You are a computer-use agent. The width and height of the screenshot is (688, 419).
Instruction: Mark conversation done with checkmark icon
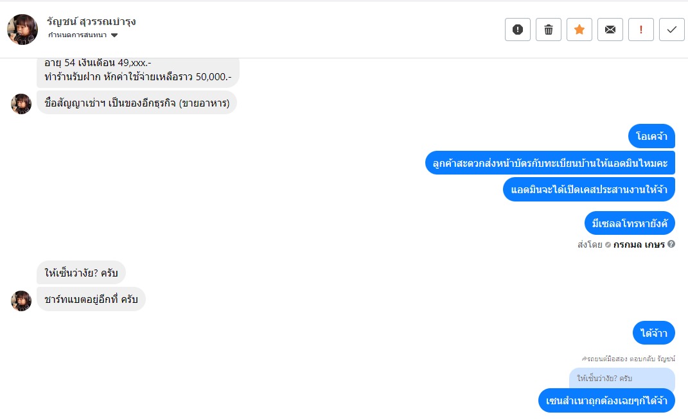coord(672,30)
